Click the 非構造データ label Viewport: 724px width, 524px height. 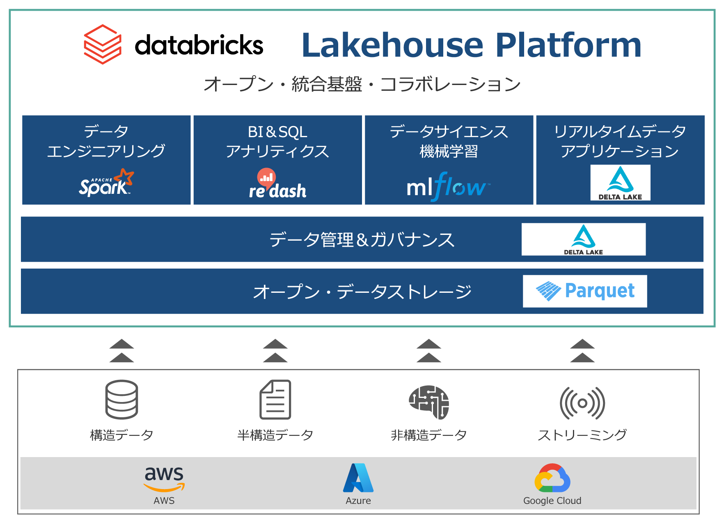(429, 435)
